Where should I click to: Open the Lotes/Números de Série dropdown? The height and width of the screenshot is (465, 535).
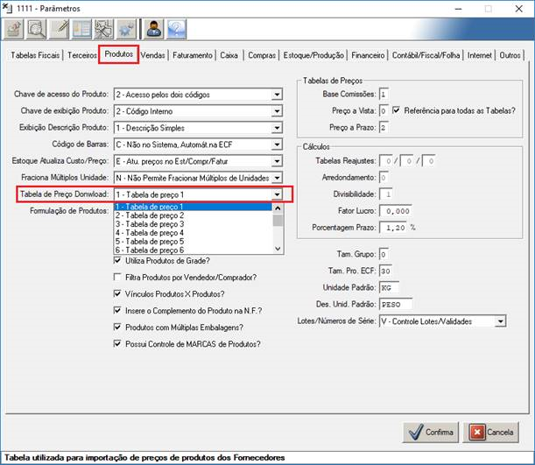[x=500, y=321]
